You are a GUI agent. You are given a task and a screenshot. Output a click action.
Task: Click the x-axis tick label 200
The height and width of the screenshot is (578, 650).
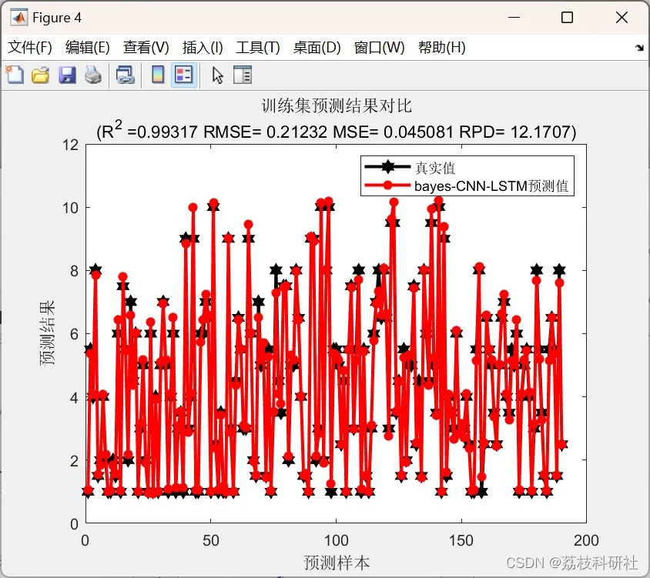[x=586, y=541]
